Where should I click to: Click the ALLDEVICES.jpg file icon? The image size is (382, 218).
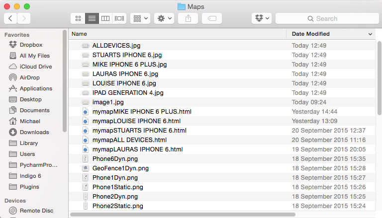tap(85, 46)
